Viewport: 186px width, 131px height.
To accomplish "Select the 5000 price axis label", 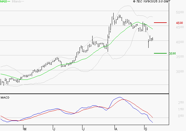I will (x=180, y=12).
